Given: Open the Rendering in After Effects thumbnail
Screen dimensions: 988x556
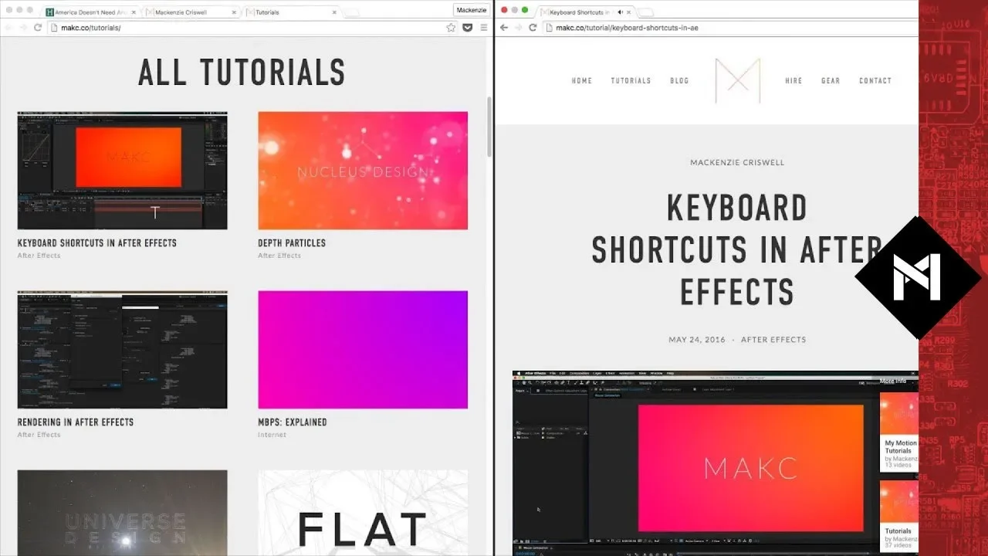Looking at the screenshot, I should coord(122,350).
